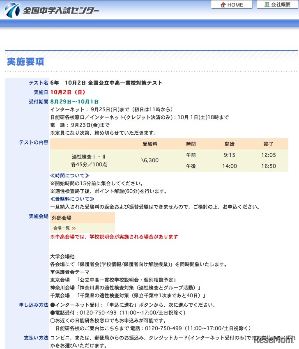Click the 午前 end time 12:05
Image resolution: width=299 pixels, height=349 pixels.
pos(269,155)
